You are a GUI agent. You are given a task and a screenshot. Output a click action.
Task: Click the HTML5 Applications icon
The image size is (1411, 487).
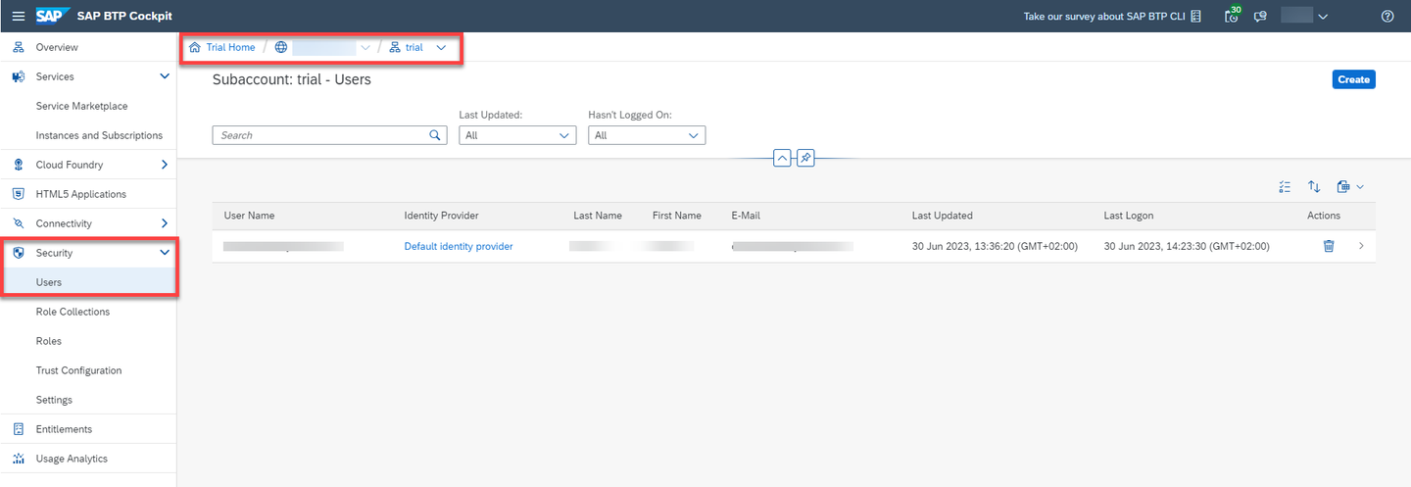(19, 194)
